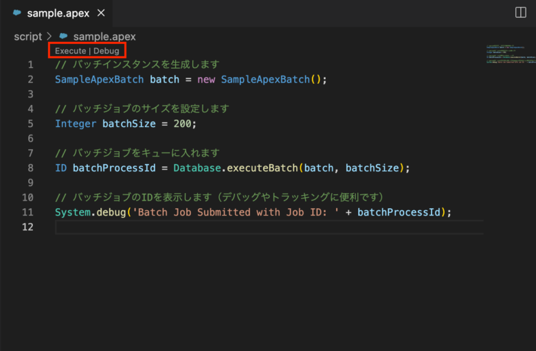
Task: Click sample.apex in the breadcrumb path
Action: pos(104,36)
